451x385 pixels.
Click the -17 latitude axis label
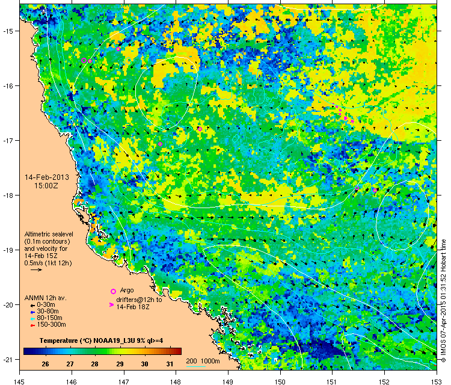(x=7, y=140)
